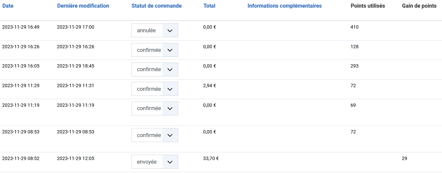Click modification time 2023-11-29 12:05

(76, 158)
